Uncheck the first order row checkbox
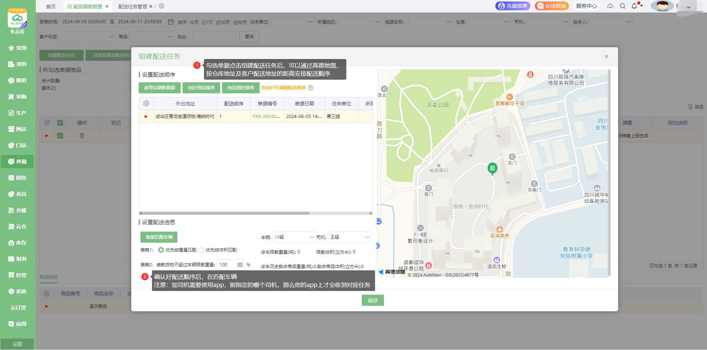Screen dimensions: 707x350 click(x=60, y=136)
